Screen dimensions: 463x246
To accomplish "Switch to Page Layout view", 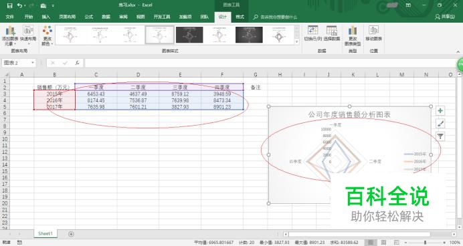I will tap(383, 243).
